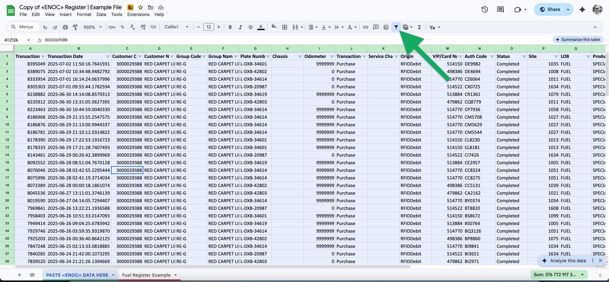The width and height of the screenshot is (609, 282).
Task: Dismiss the Analyze this data chip
Action: [x=600, y=260]
